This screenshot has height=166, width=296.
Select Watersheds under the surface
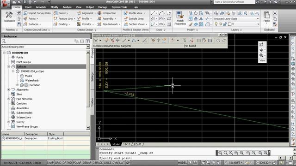pos(32,81)
